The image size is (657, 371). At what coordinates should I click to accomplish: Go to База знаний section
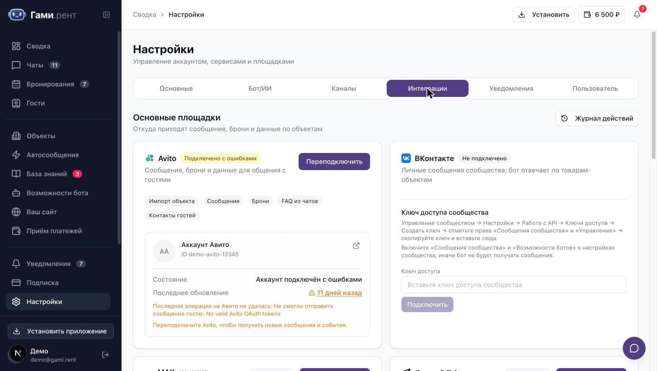[58, 174]
